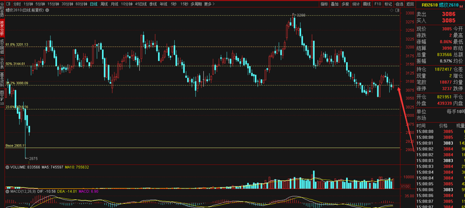Click the 叠加 overlay button
Screen dimensions: 465x208
tap(335, 4)
